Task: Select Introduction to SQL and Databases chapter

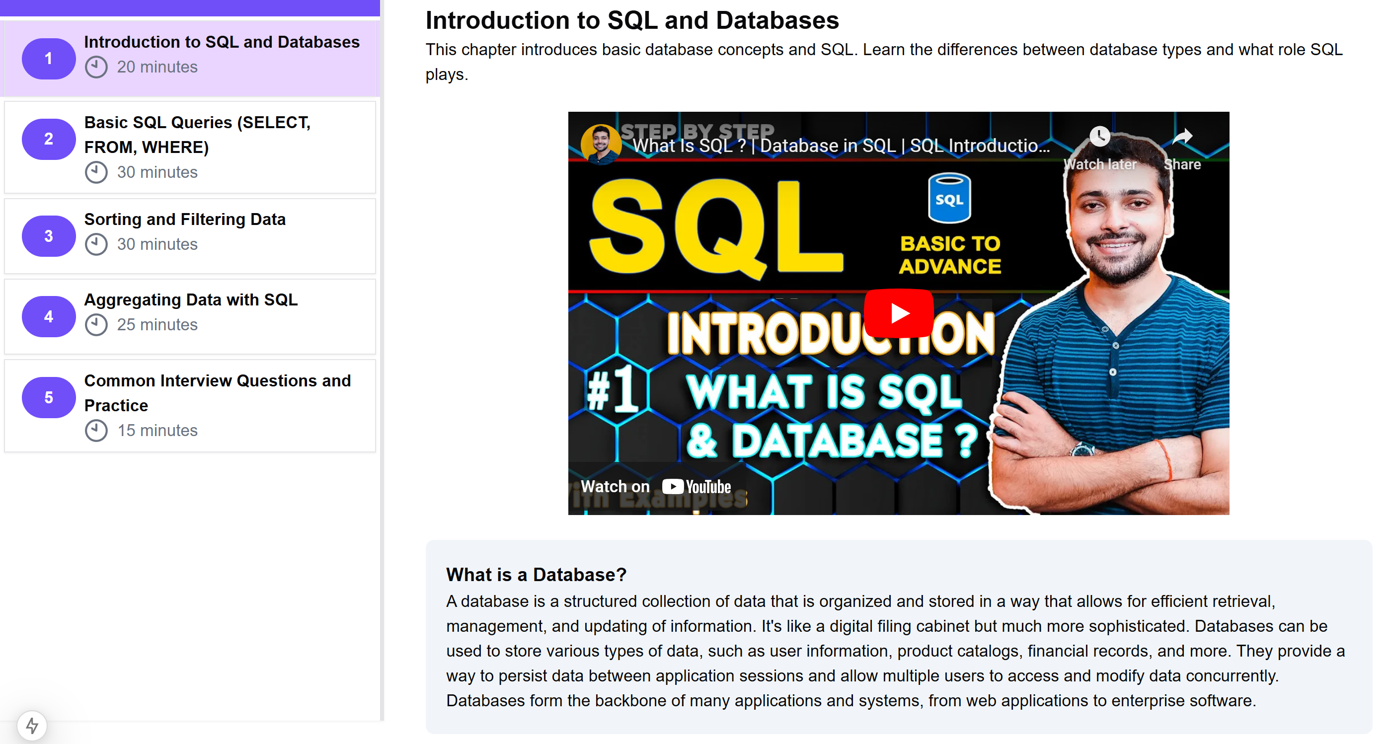Action: click(x=221, y=42)
